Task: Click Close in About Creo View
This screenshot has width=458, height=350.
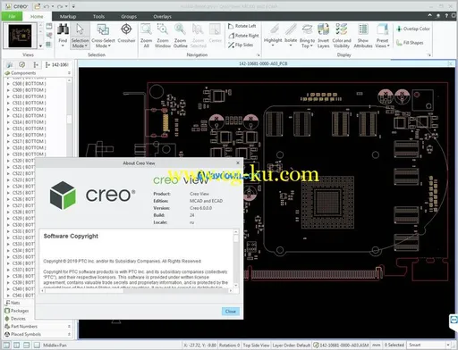Action: pos(231,312)
